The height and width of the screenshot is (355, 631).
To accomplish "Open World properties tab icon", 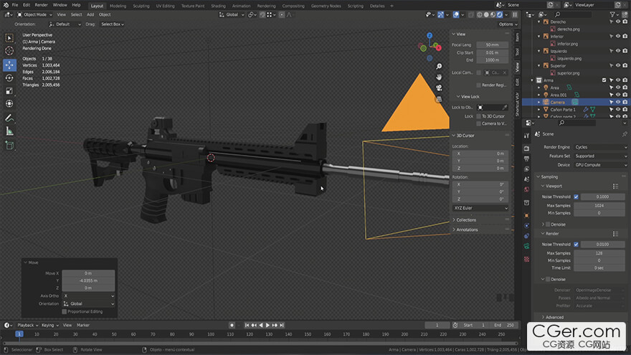I will pyautogui.click(x=526, y=189).
